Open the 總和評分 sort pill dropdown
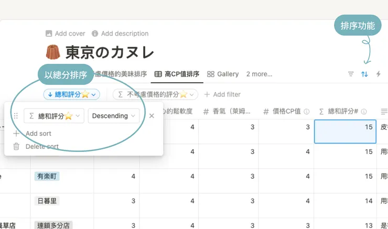Viewport: 388px width, 229px height. [x=71, y=94]
